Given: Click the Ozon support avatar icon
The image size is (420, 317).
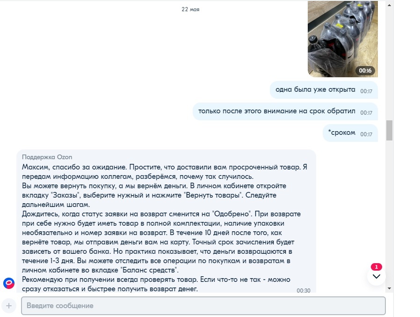Looking at the screenshot, I should [x=9, y=283].
